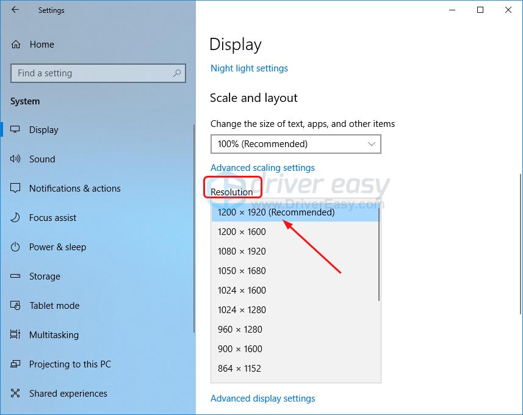Image resolution: width=523 pixels, height=415 pixels.
Task: Pick 1024 × 1280 from resolution list
Action: tap(242, 310)
